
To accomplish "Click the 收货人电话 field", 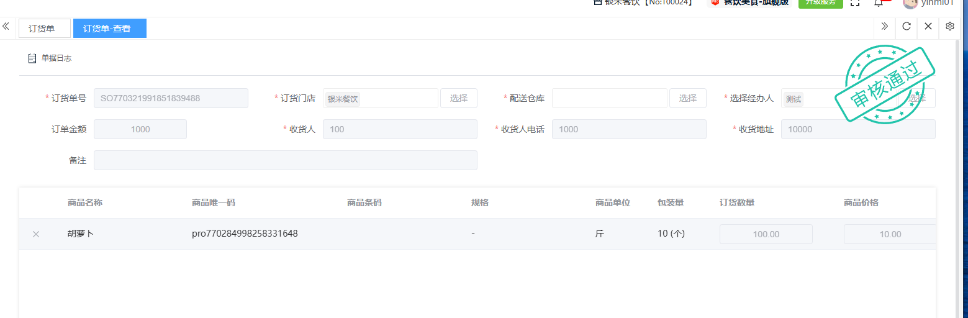I will click(628, 129).
